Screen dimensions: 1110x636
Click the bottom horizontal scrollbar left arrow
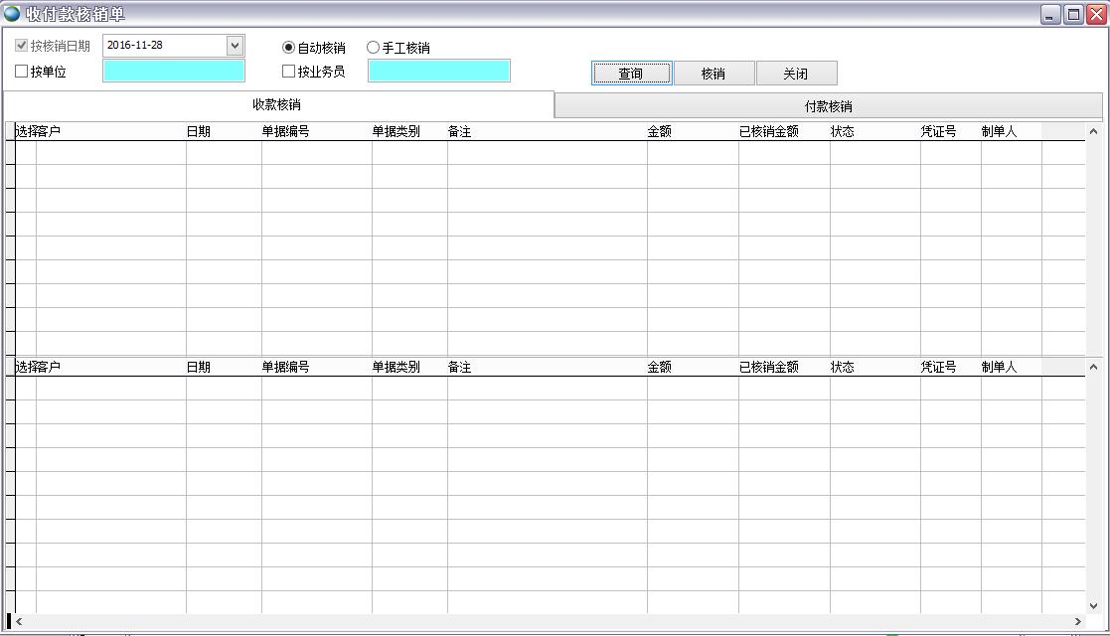(18, 619)
